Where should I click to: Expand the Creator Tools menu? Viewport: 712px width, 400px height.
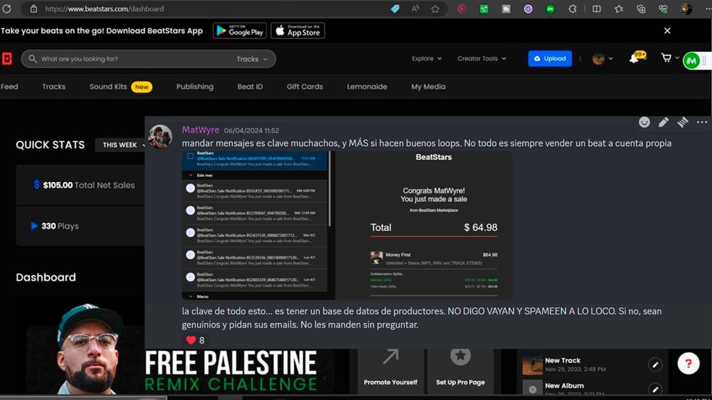coord(481,59)
